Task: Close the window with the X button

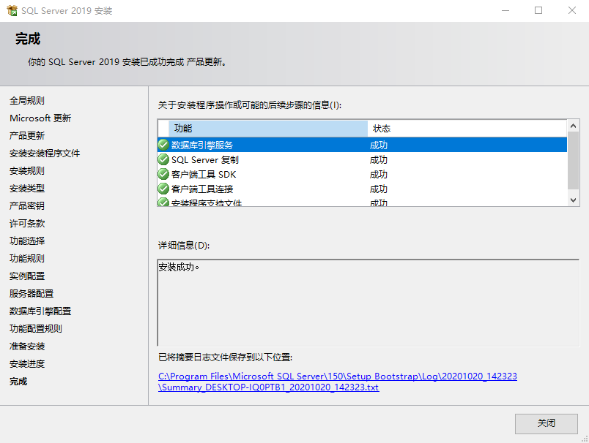Action: click(x=571, y=10)
